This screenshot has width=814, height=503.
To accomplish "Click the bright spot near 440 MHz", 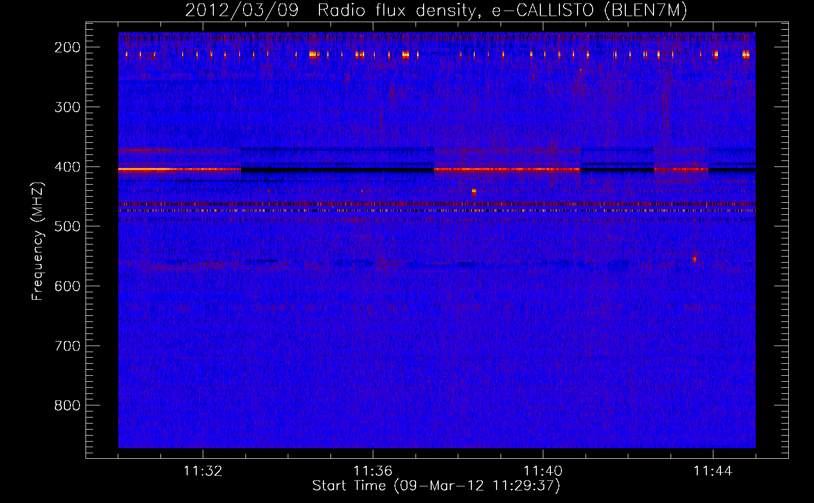I will 473,192.
